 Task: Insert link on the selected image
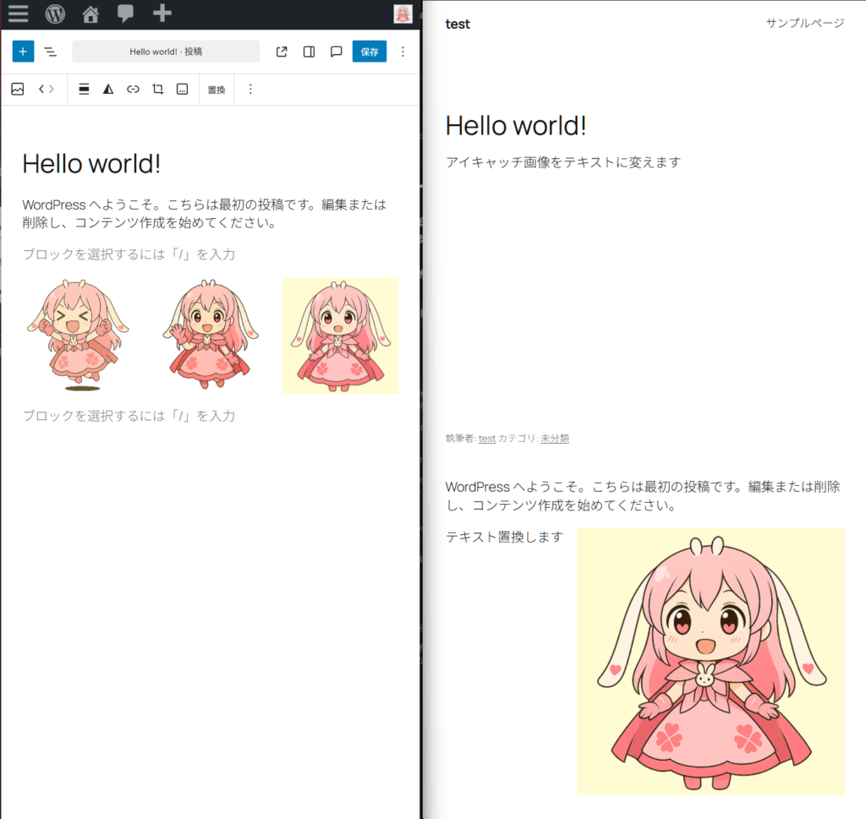[x=133, y=90]
